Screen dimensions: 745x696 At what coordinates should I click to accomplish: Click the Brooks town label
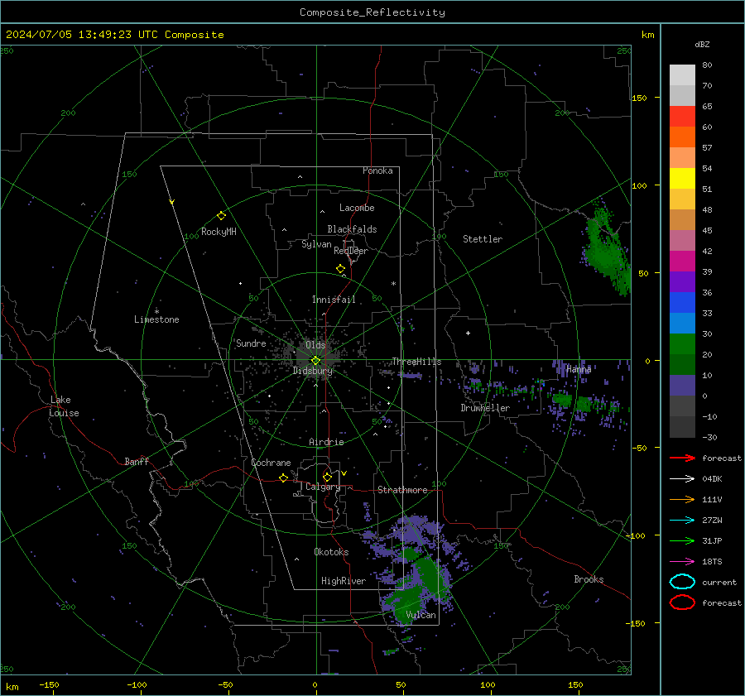(589, 579)
